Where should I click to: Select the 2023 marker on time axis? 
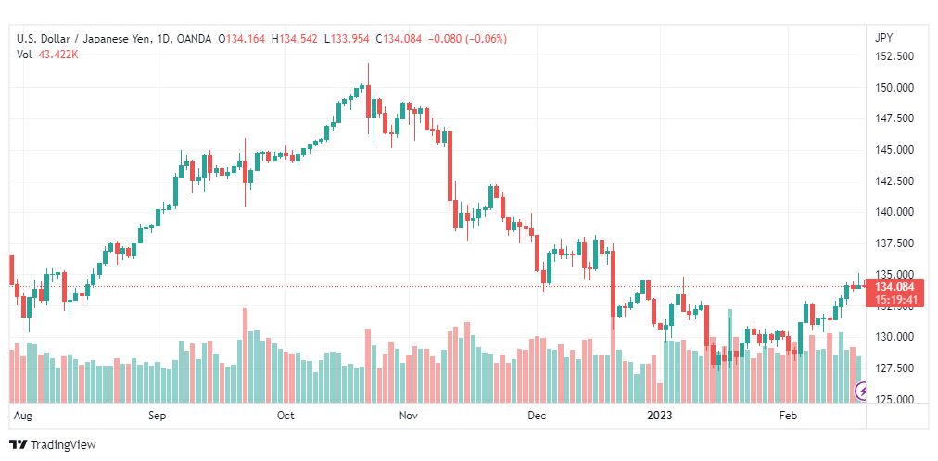point(661,416)
